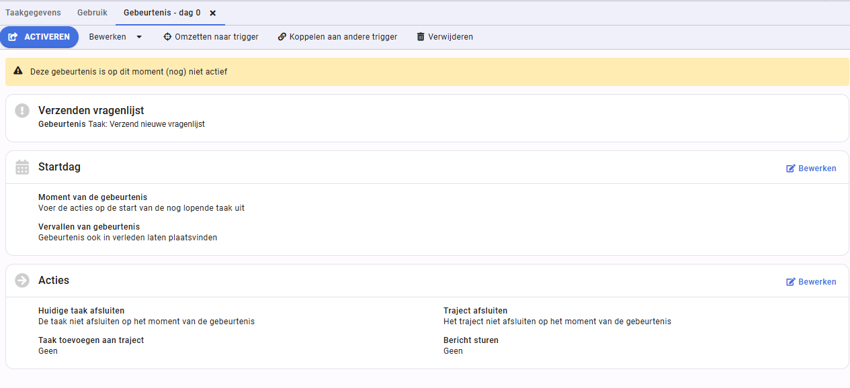This screenshot has height=388, width=850.
Task: Click the share icon inside ACTIVEREN button
Action: point(13,37)
